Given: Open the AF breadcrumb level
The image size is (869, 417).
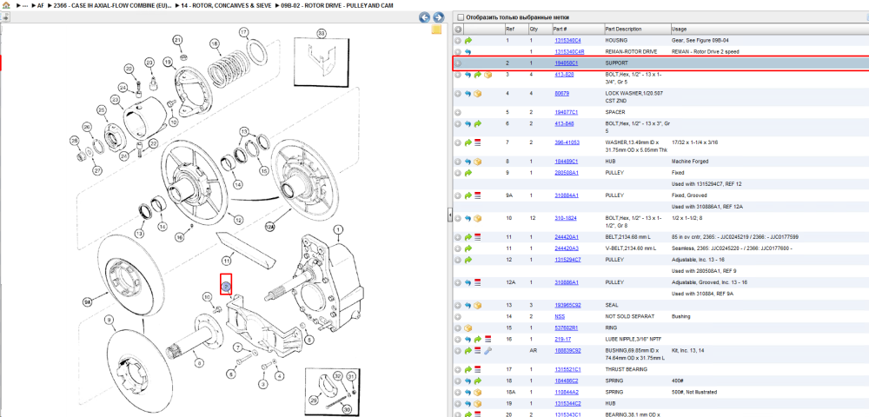Looking at the screenshot, I should 41,5.
